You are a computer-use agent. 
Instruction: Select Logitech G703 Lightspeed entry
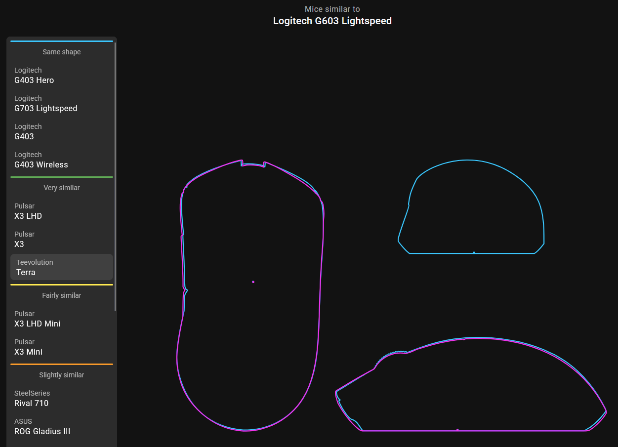click(62, 104)
